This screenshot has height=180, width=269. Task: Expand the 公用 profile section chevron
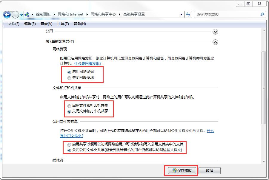(215, 32)
